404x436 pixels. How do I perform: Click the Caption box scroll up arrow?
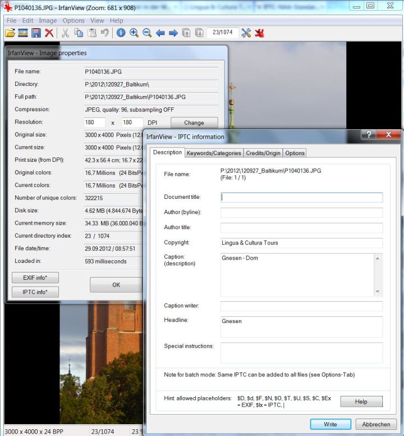tap(378, 258)
